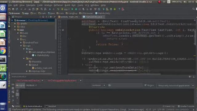197x111 pixels.
Task: Open Verbose log level dropdown
Action: (x=98, y=85)
